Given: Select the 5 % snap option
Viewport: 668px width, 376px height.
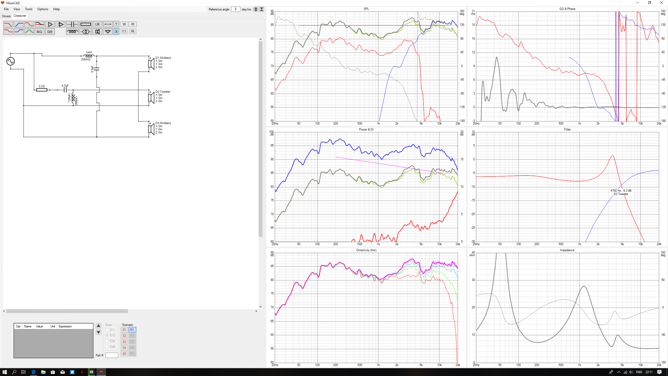Looking at the screenshot, I should coord(107,330).
